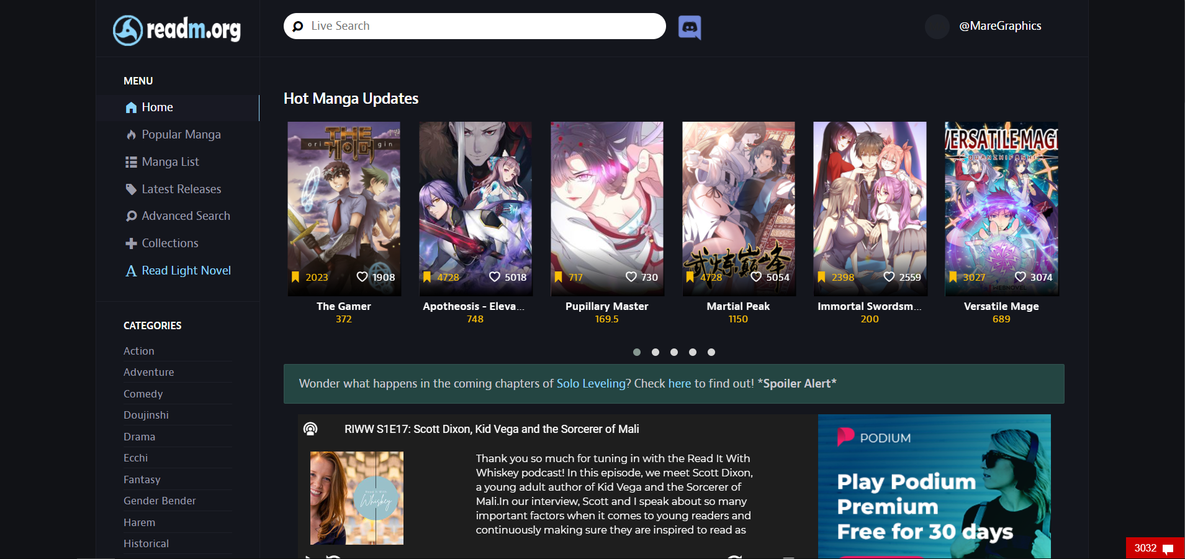Open the Pupillary Master title

point(607,306)
